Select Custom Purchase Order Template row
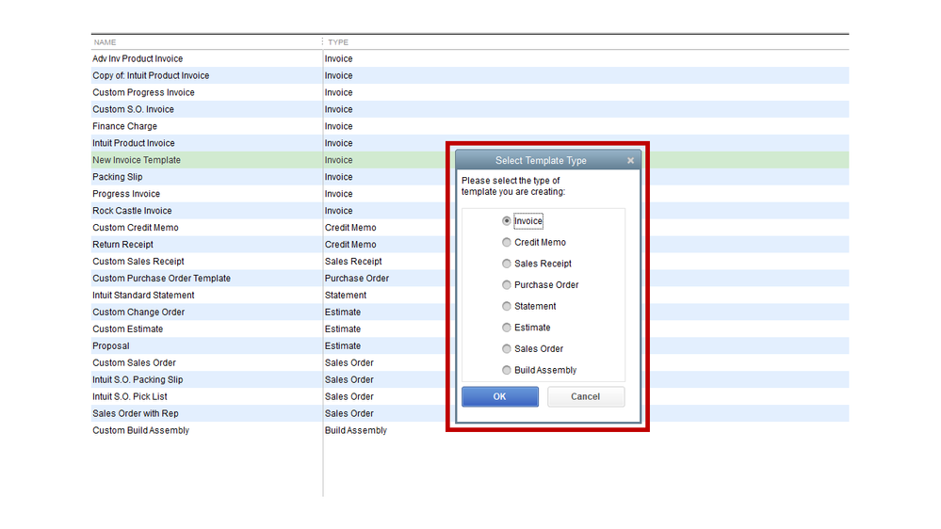The height and width of the screenshot is (529, 941). 161,279
